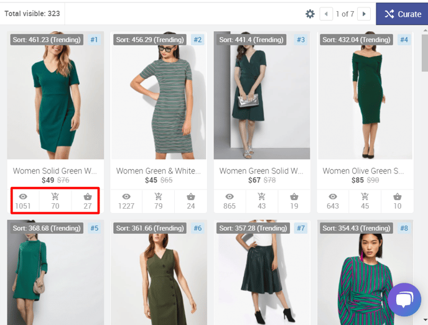Click Sort: 432.04 (Trending) label
This screenshot has width=428, height=325.
tap(356, 40)
